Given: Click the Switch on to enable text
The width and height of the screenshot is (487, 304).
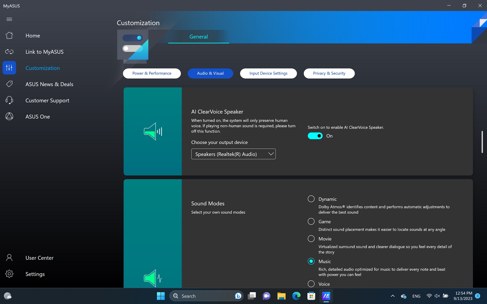Looking at the screenshot, I should click(x=346, y=127).
